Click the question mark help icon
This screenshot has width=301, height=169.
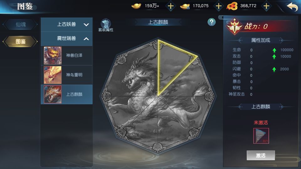(x=212, y=22)
